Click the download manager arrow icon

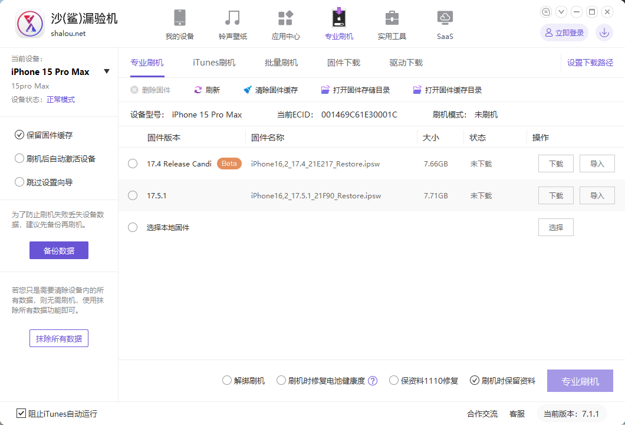[x=604, y=32]
